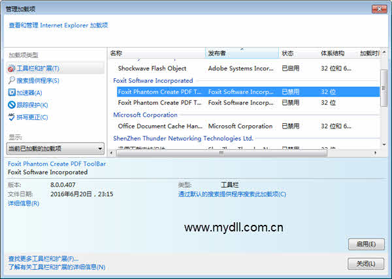Click the Adobe Systems Incor... publisher cell
The width and height of the screenshot is (392, 279).
tap(240, 68)
